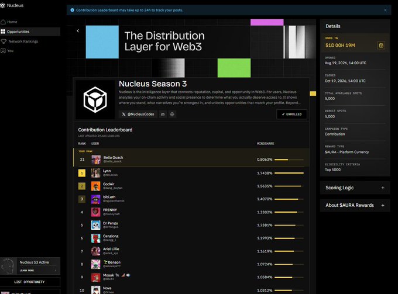Click the RANK column header
Image resolution: width=398 pixels, height=294 pixels.
pyautogui.click(x=82, y=144)
